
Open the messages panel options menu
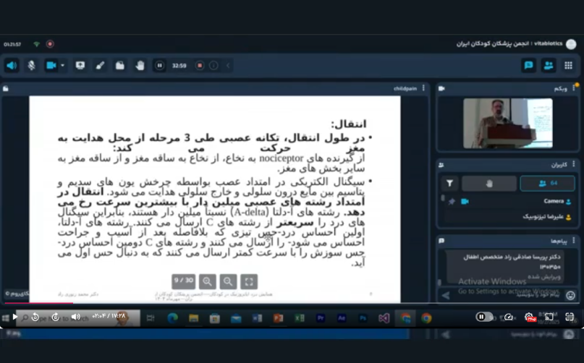click(574, 241)
